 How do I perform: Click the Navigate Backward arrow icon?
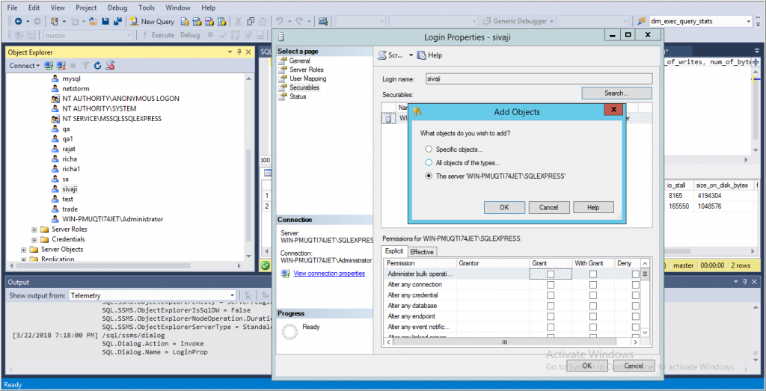tap(19, 22)
